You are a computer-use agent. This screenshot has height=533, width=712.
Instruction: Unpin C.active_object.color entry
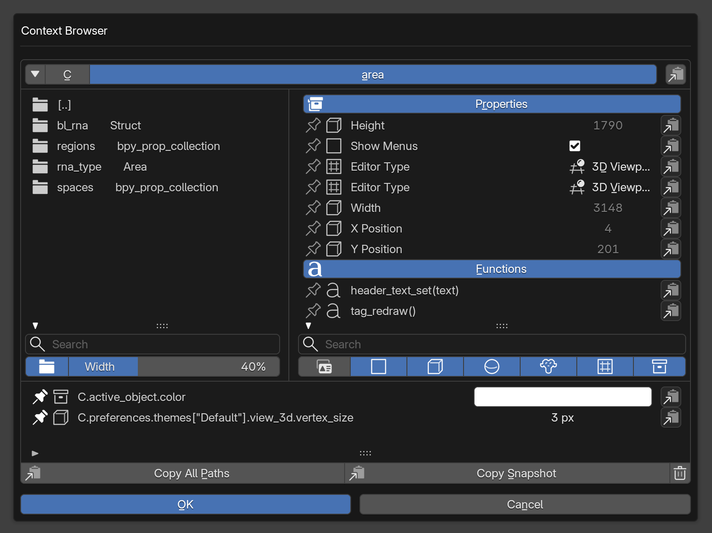coord(40,397)
